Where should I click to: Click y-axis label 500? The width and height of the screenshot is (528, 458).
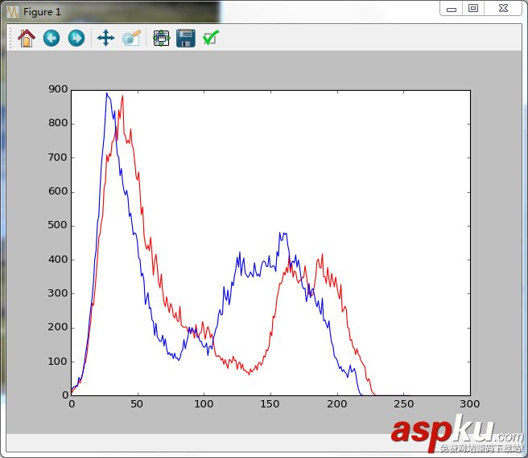pyautogui.click(x=58, y=225)
